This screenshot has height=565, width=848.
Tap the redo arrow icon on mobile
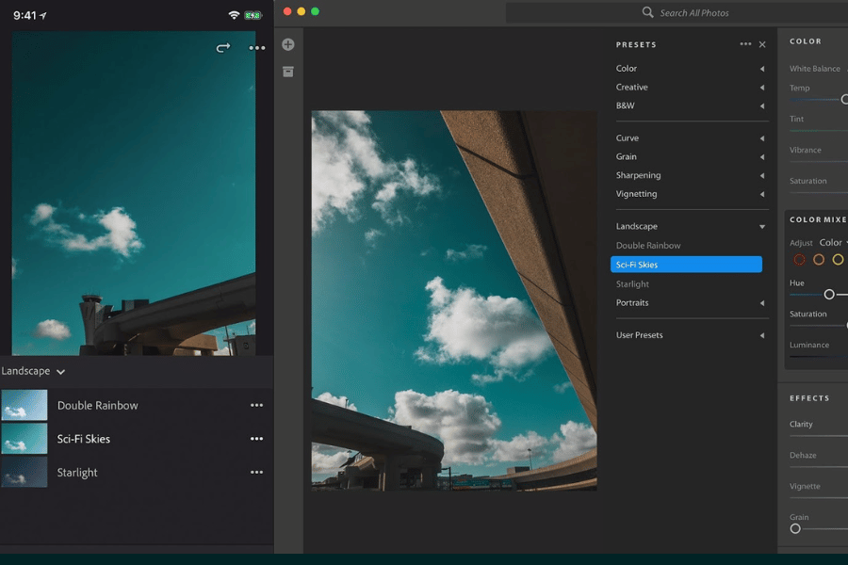pos(223,48)
